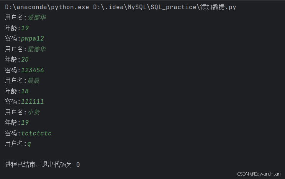The image size is (285, 179).
Task: Click the exit code 0
Action: [x=78, y=165]
